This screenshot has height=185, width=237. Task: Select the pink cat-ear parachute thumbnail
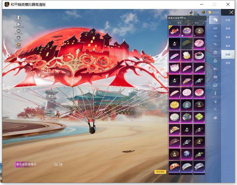coord(175,68)
